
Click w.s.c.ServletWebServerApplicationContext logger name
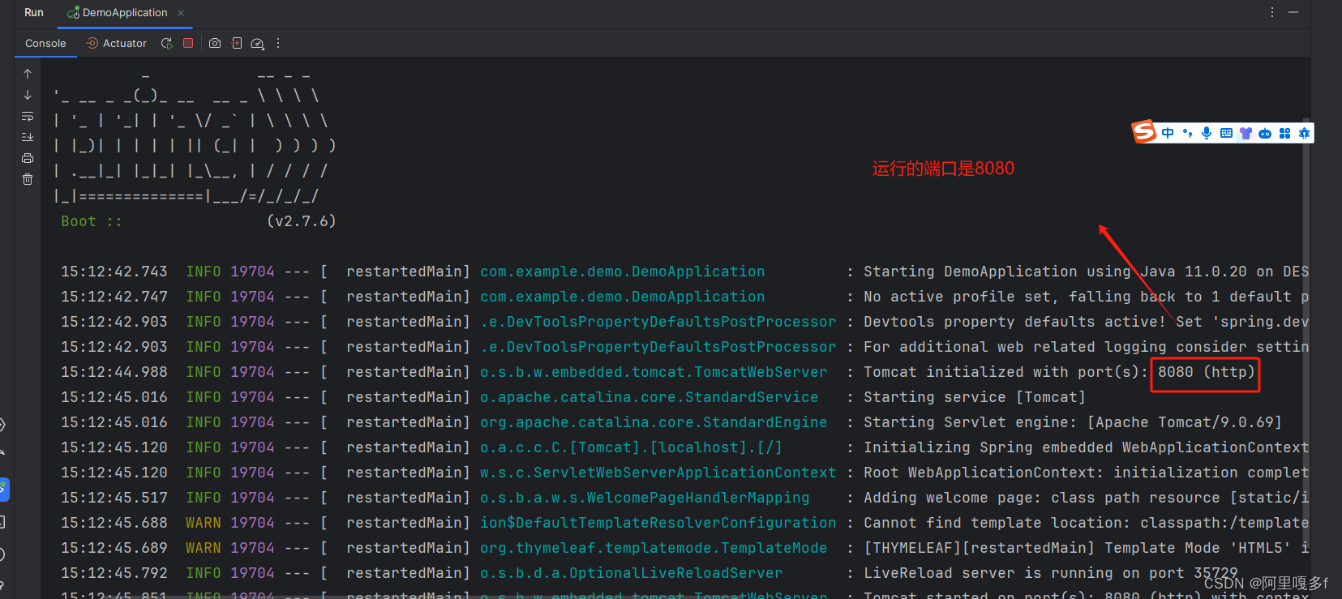tap(658, 473)
